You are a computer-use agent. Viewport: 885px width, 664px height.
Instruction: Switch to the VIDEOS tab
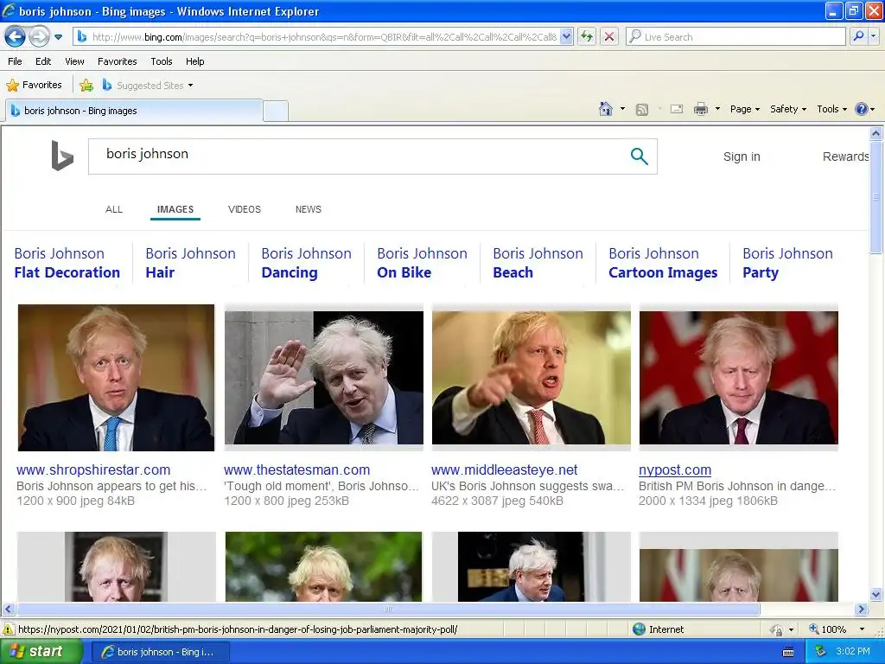[245, 209]
